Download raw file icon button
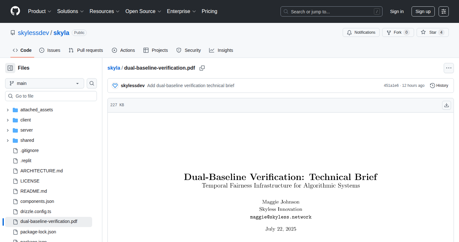Screen dimensions: 459x242 (x=447, y=105)
